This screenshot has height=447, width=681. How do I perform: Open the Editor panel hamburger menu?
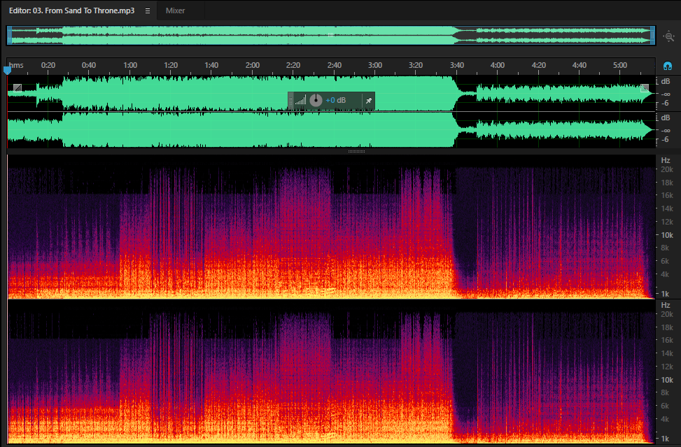coord(148,11)
